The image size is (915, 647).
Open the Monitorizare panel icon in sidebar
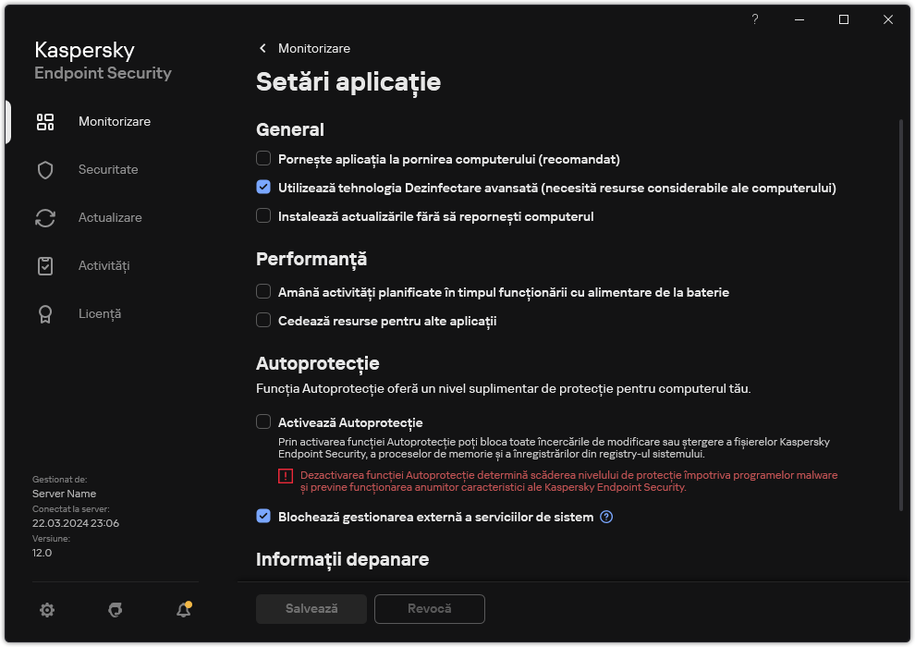tap(45, 121)
